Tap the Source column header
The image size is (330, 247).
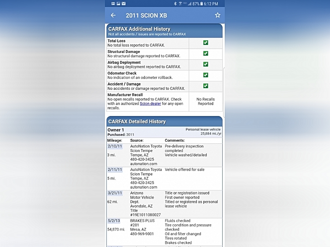click(137, 140)
